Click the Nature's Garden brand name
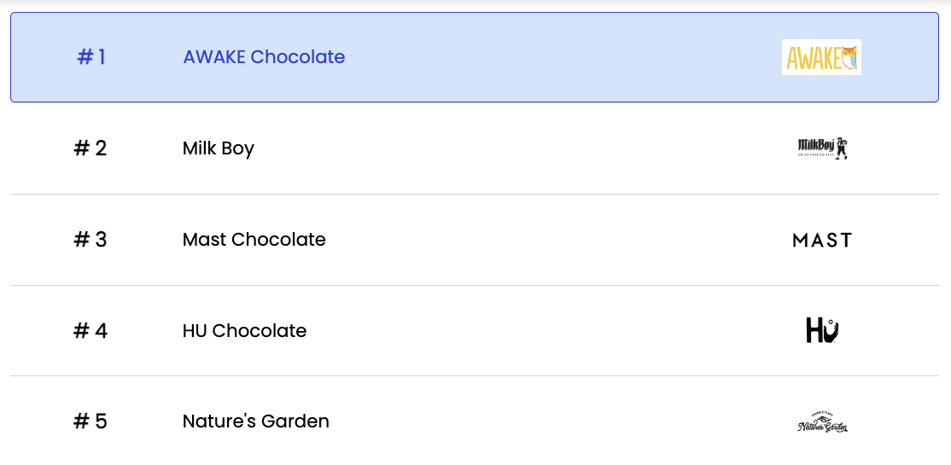The width and height of the screenshot is (951, 465). click(x=256, y=421)
